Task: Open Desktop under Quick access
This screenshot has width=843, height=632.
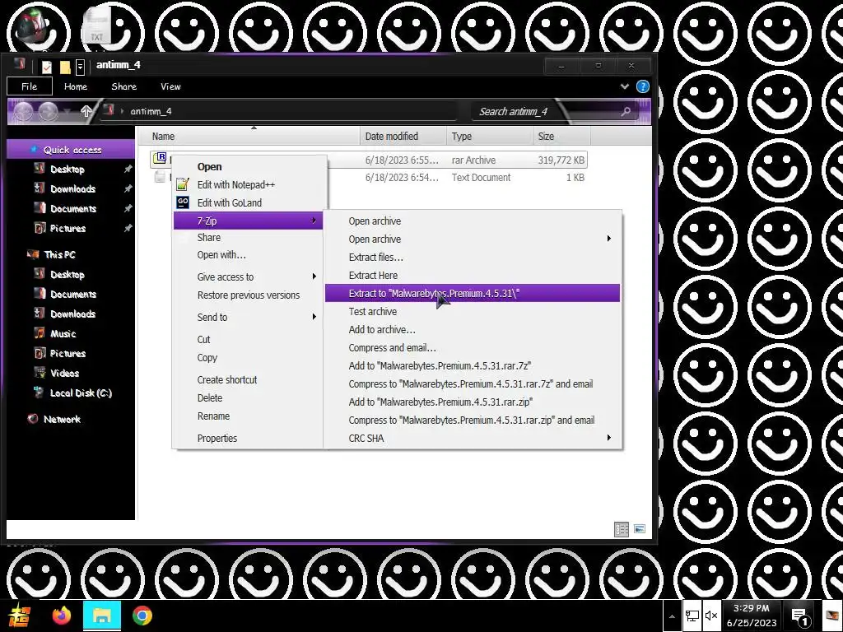Action: point(68,170)
